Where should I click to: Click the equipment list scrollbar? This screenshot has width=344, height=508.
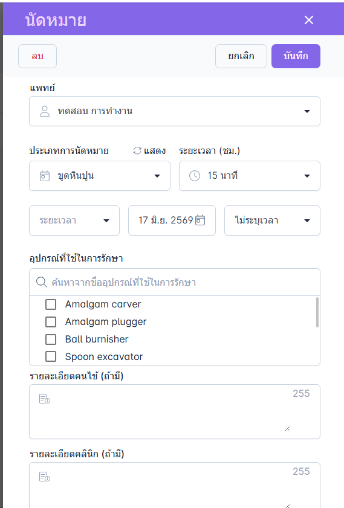(x=317, y=312)
